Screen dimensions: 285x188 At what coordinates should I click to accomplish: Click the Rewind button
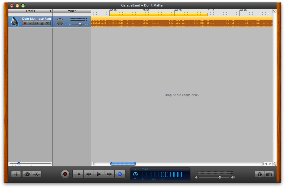[88, 174]
